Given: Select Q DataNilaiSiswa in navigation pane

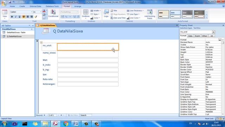Looking at the screenshot, I should (x=14, y=37).
